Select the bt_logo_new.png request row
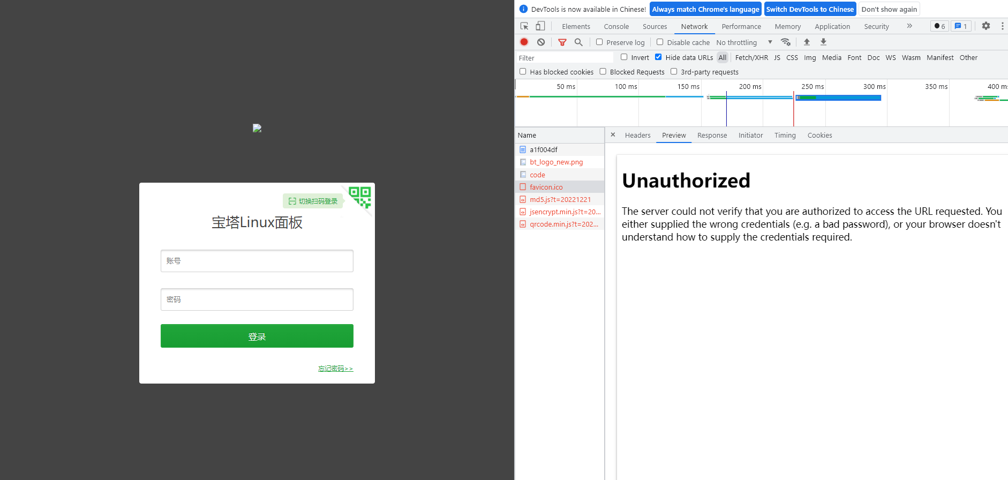1008x480 pixels. pos(560,162)
